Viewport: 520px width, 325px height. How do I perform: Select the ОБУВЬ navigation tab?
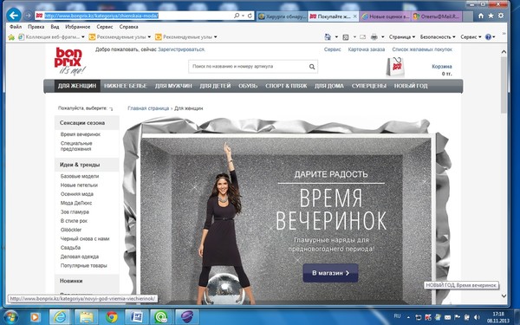248,86
